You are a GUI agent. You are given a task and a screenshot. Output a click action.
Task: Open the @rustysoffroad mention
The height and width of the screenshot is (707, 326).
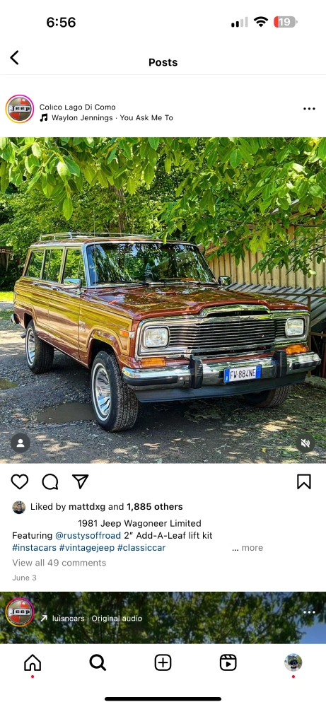click(x=88, y=536)
